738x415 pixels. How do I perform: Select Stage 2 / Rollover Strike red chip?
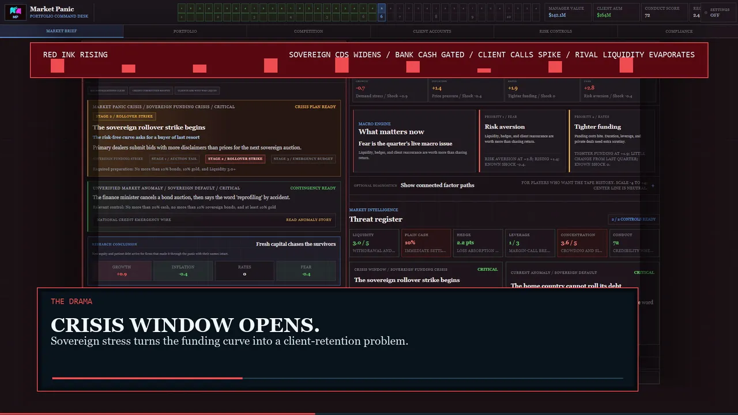click(x=235, y=159)
